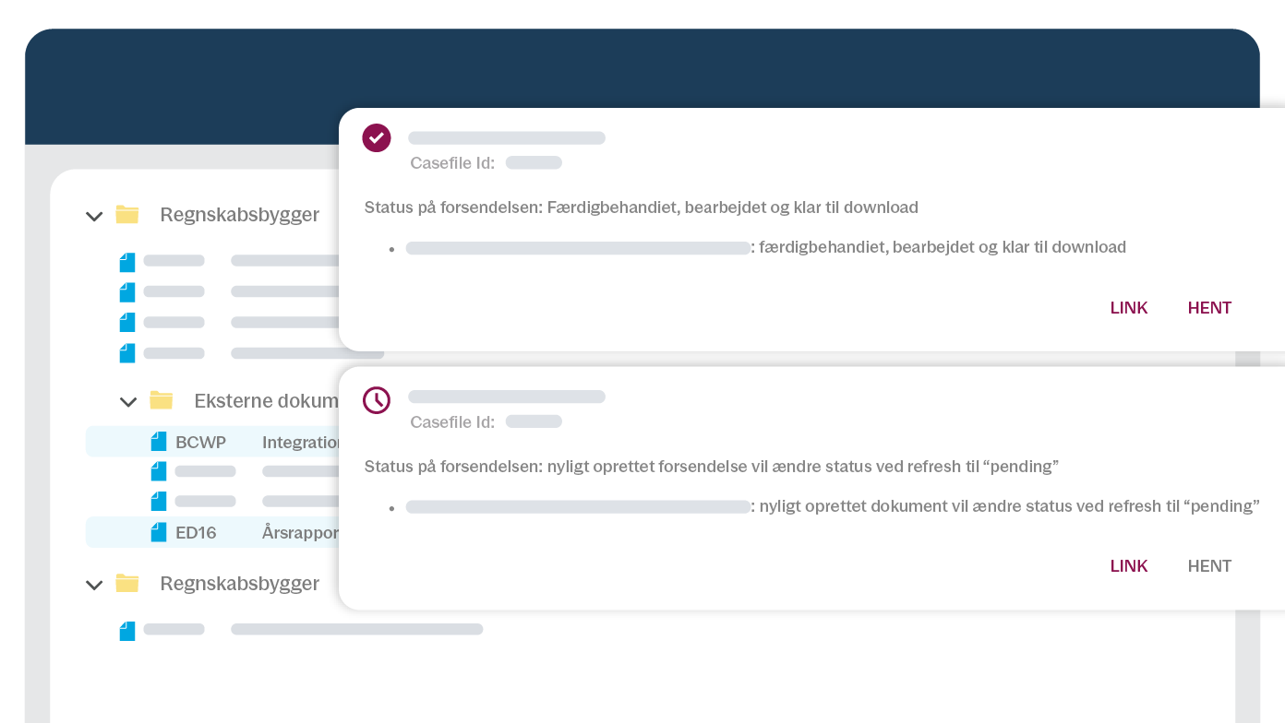The width and height of the screenshot is (1285, 723).
Task: Click the first Regnskabsbygger folder icon
Action: [127, 215]
